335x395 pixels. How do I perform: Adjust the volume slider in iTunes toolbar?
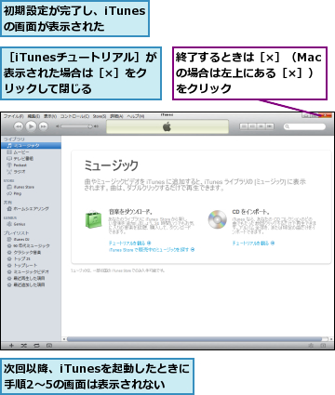76,126
